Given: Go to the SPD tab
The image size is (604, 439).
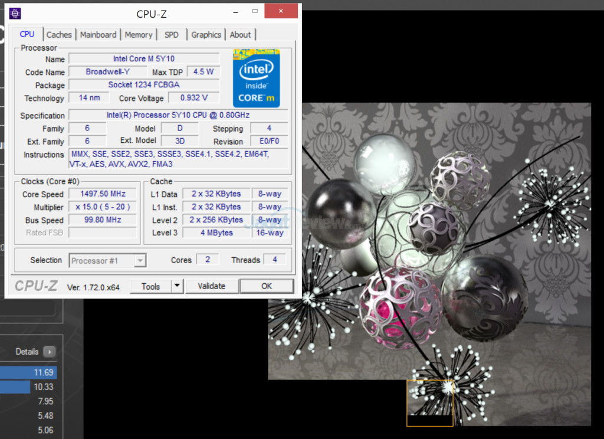Looking at the screenshot, I should tap(172, 35).
